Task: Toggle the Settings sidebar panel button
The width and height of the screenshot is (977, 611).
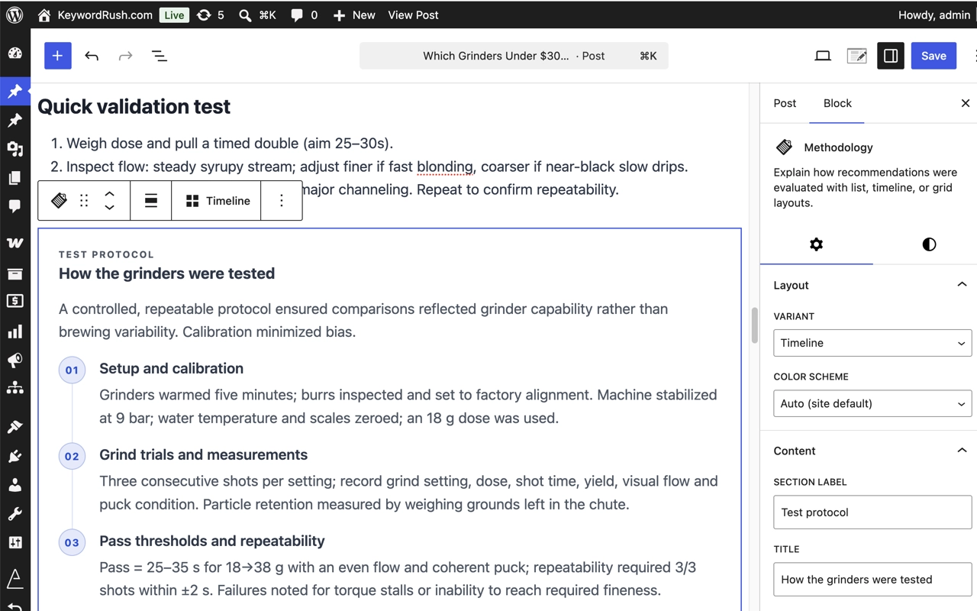Action: pyautogui.click(x=891, y=56)
